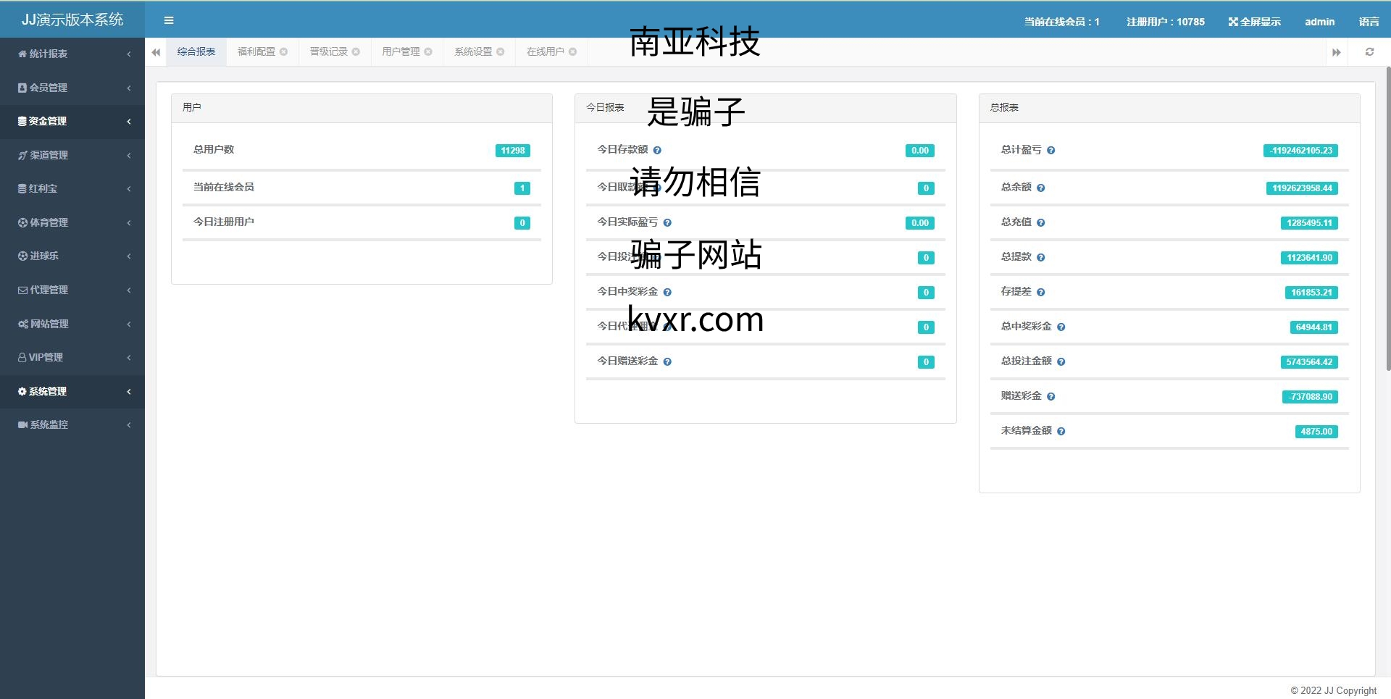Open the admin account menu
The width and height of the screenshot is (1391, 699).
click(1319, 22)
